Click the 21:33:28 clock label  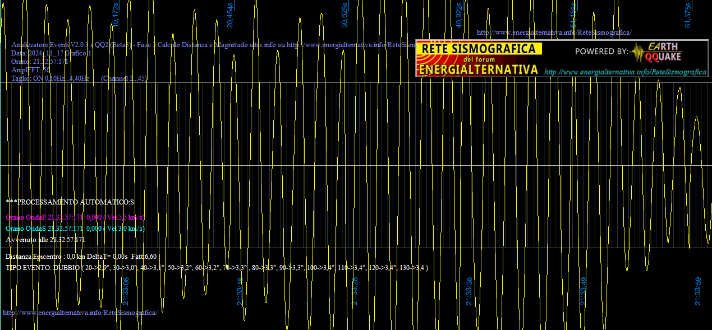[355, 291]
